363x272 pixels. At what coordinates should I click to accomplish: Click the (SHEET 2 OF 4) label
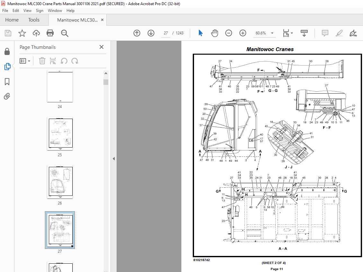coord(274,263)
